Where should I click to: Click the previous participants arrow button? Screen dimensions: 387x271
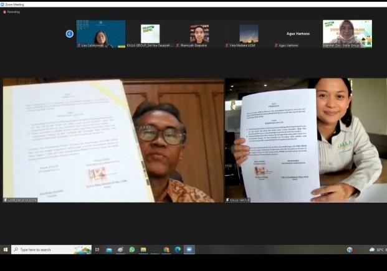70,34
